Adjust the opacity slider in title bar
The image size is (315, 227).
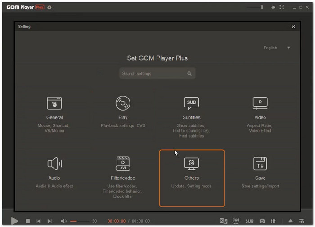[x=255, y=7]
